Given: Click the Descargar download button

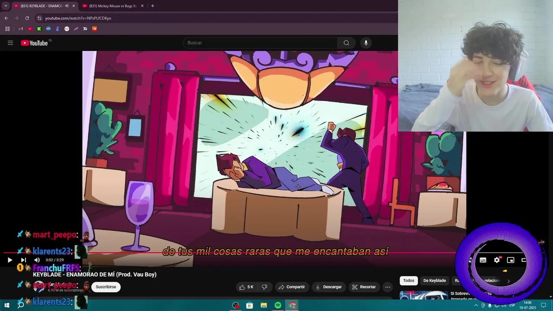Looking at the screenshot, I should click(x=328, y=287).
